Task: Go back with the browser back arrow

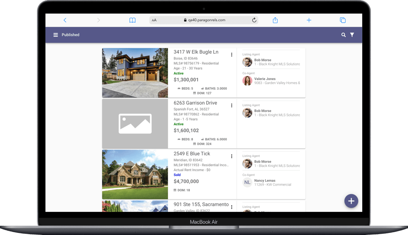Action: tap(65, 20)
